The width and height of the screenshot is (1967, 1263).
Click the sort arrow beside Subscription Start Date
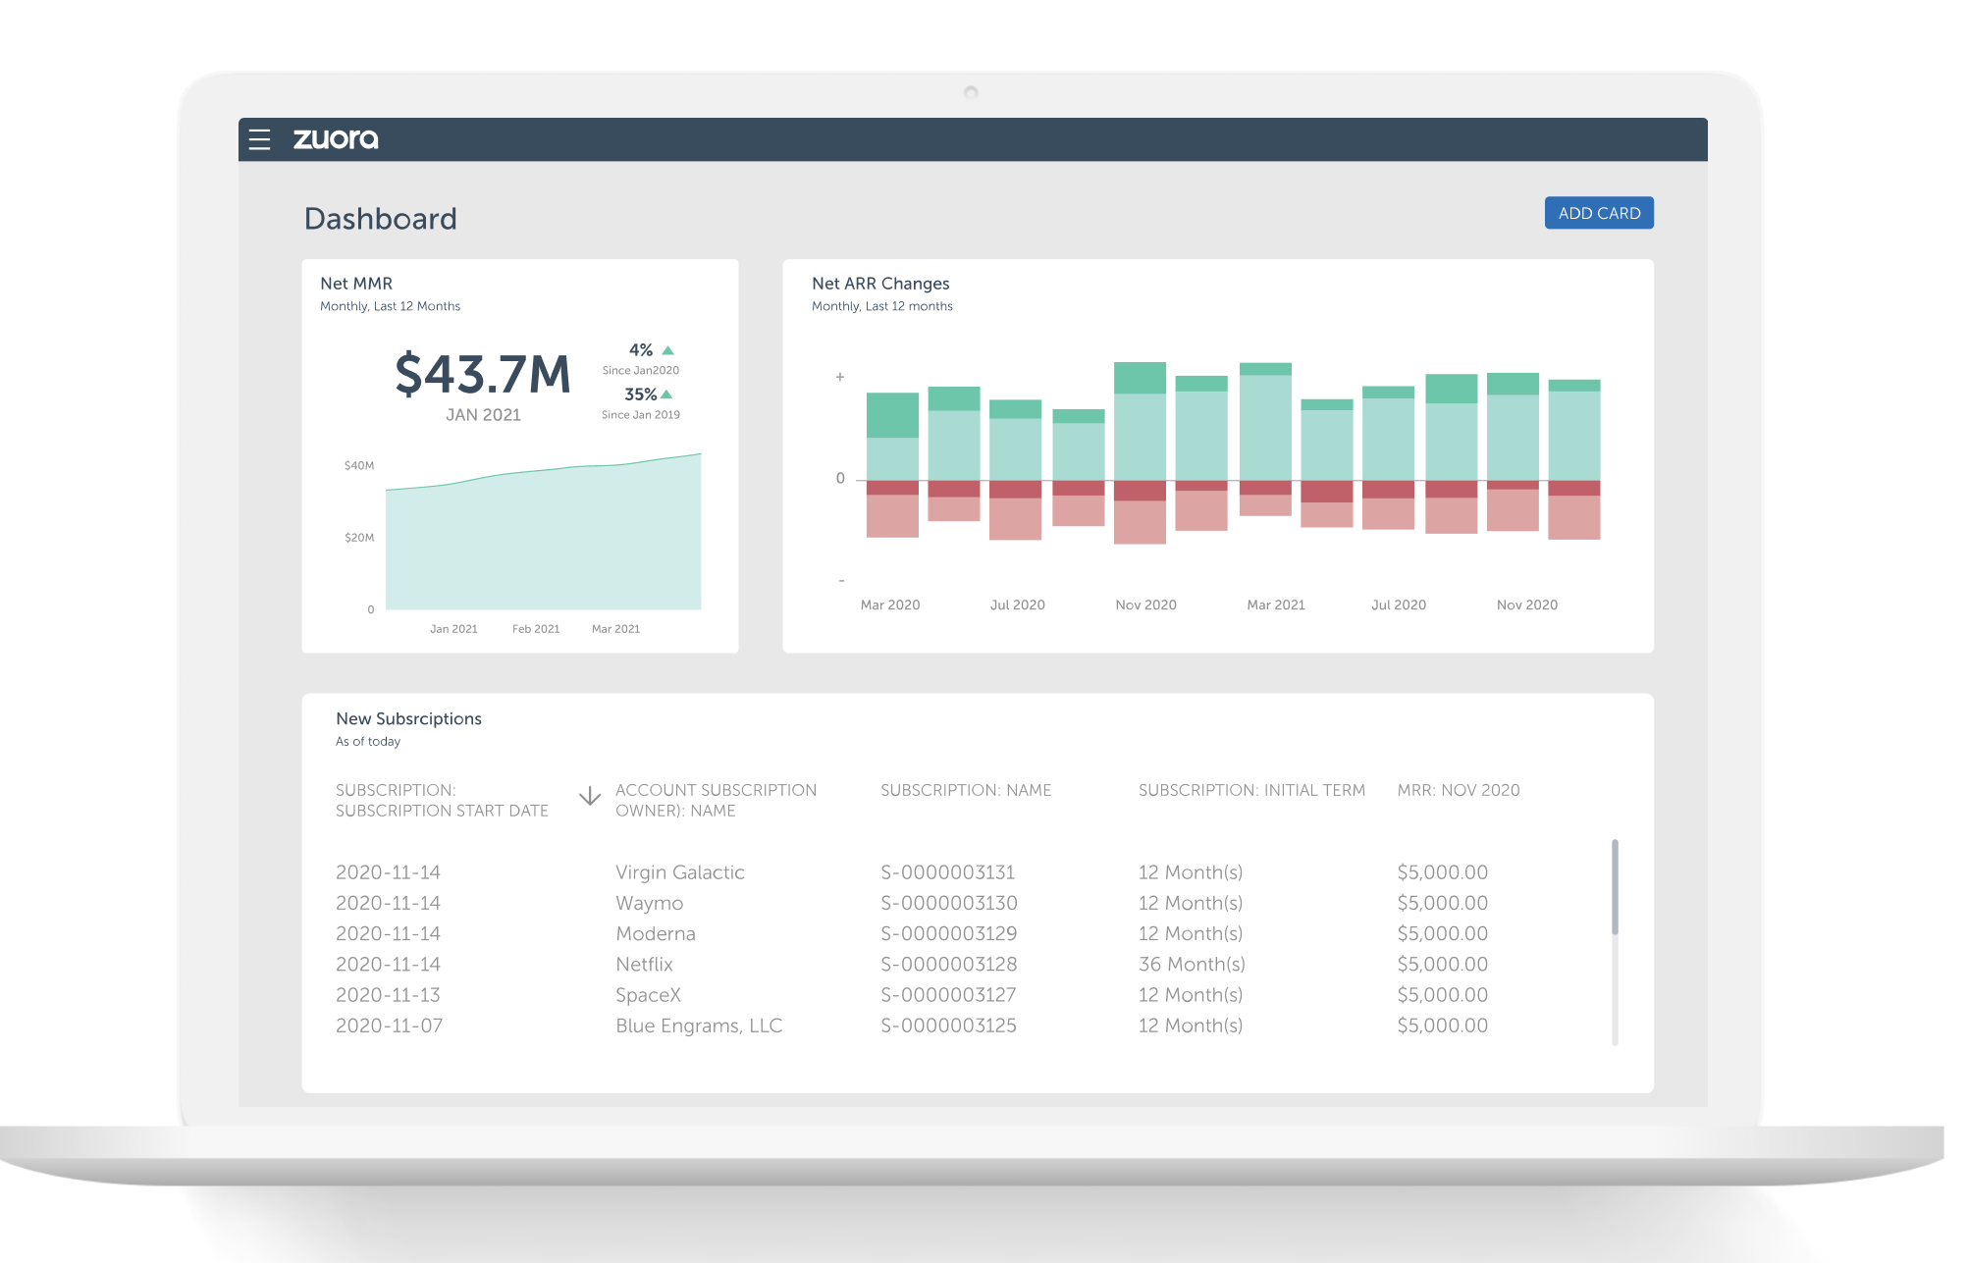click(589, 796)
